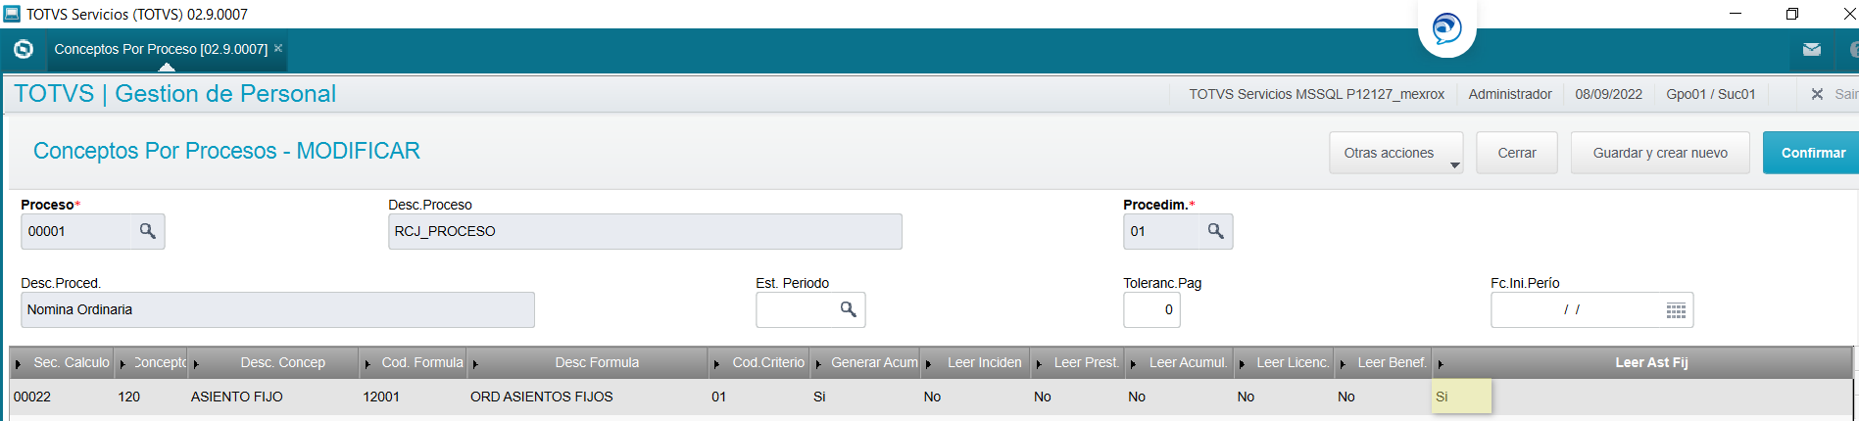Click Gpo01 / Suc01 label

[x=1711, y=94]
